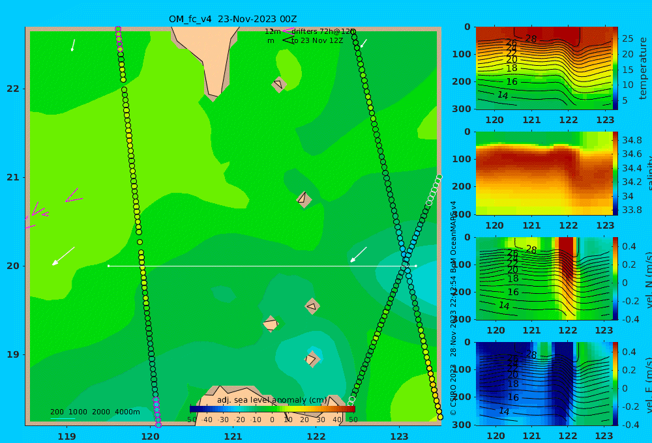Click the small island marker near 22°N
652x443 pixels.
tap(278, 85)
